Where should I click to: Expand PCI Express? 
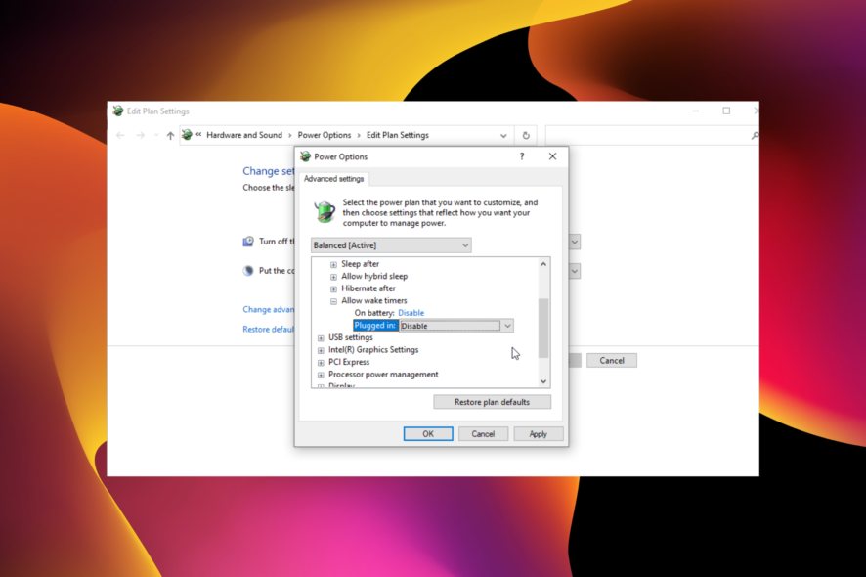[x=321, y=363]
